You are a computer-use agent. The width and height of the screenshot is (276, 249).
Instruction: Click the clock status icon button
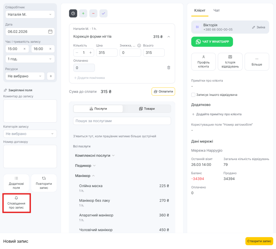coord(73,13)
